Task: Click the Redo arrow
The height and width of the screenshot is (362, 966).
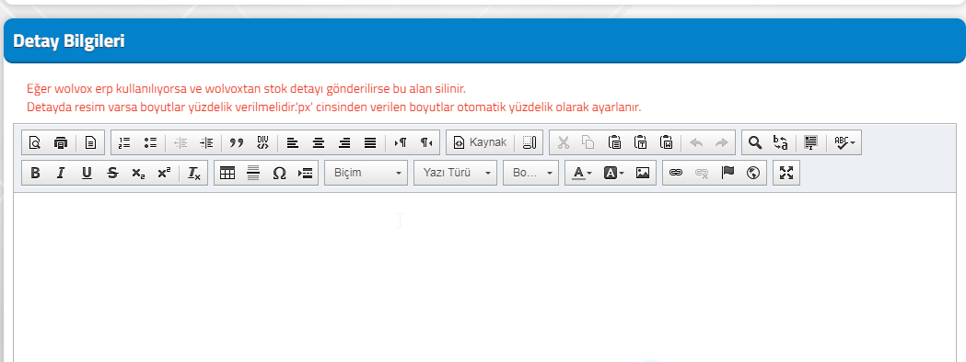Action: [x=721, y=142]
